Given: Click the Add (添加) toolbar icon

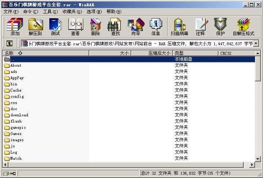Looking at the screenshot, I should tap(15, 27).
